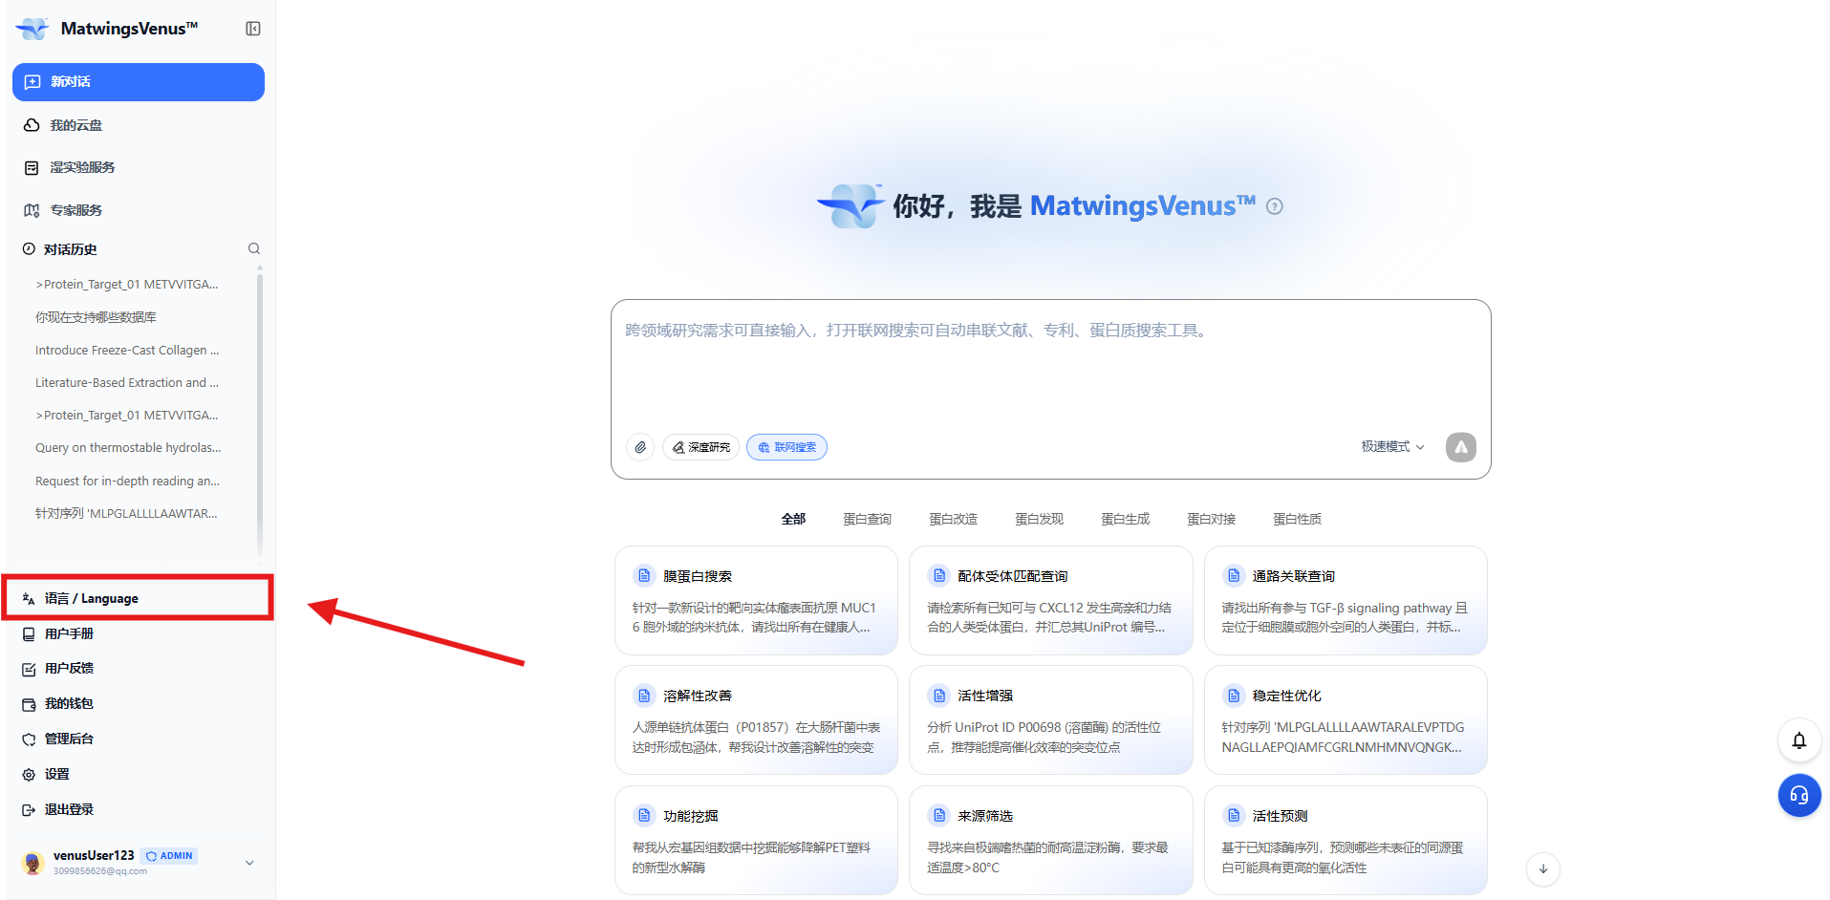Click document icon on 通路关联查询 card
1830x900 pixels.
pos(1234,575)
